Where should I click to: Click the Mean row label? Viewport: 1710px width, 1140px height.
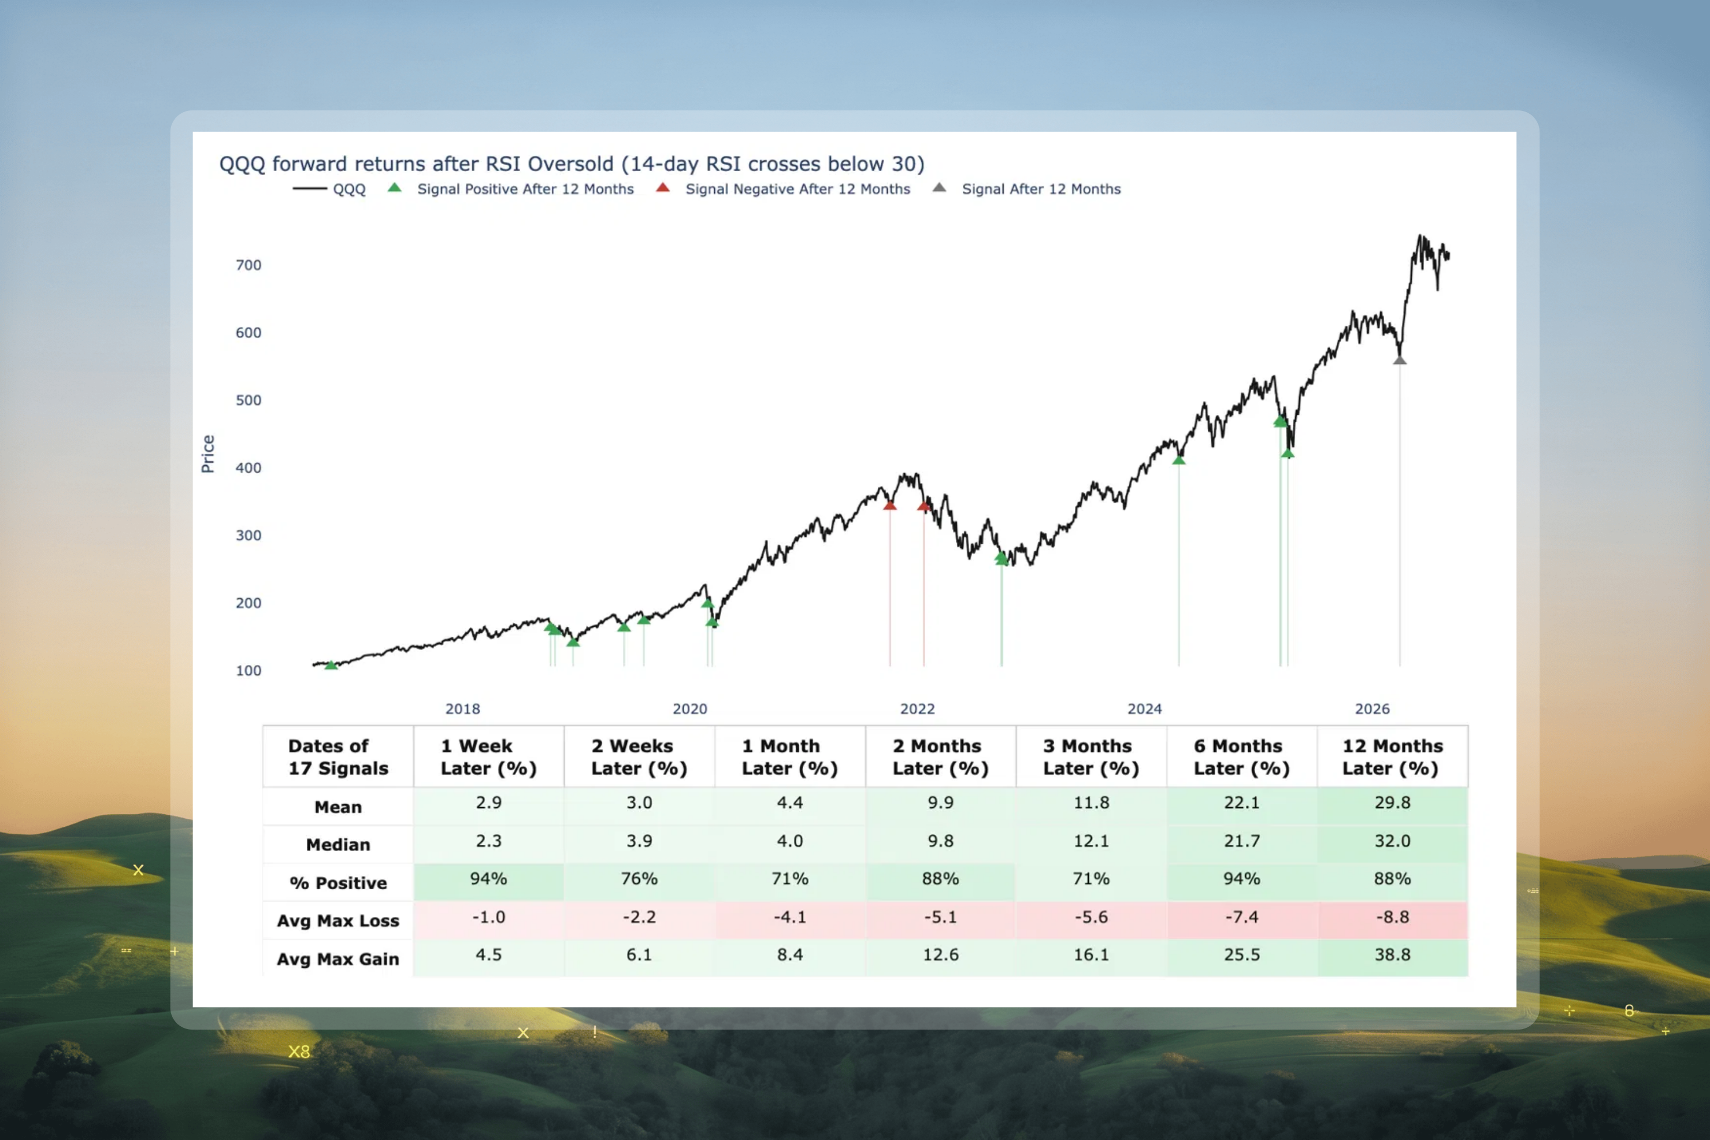[338, 807]
